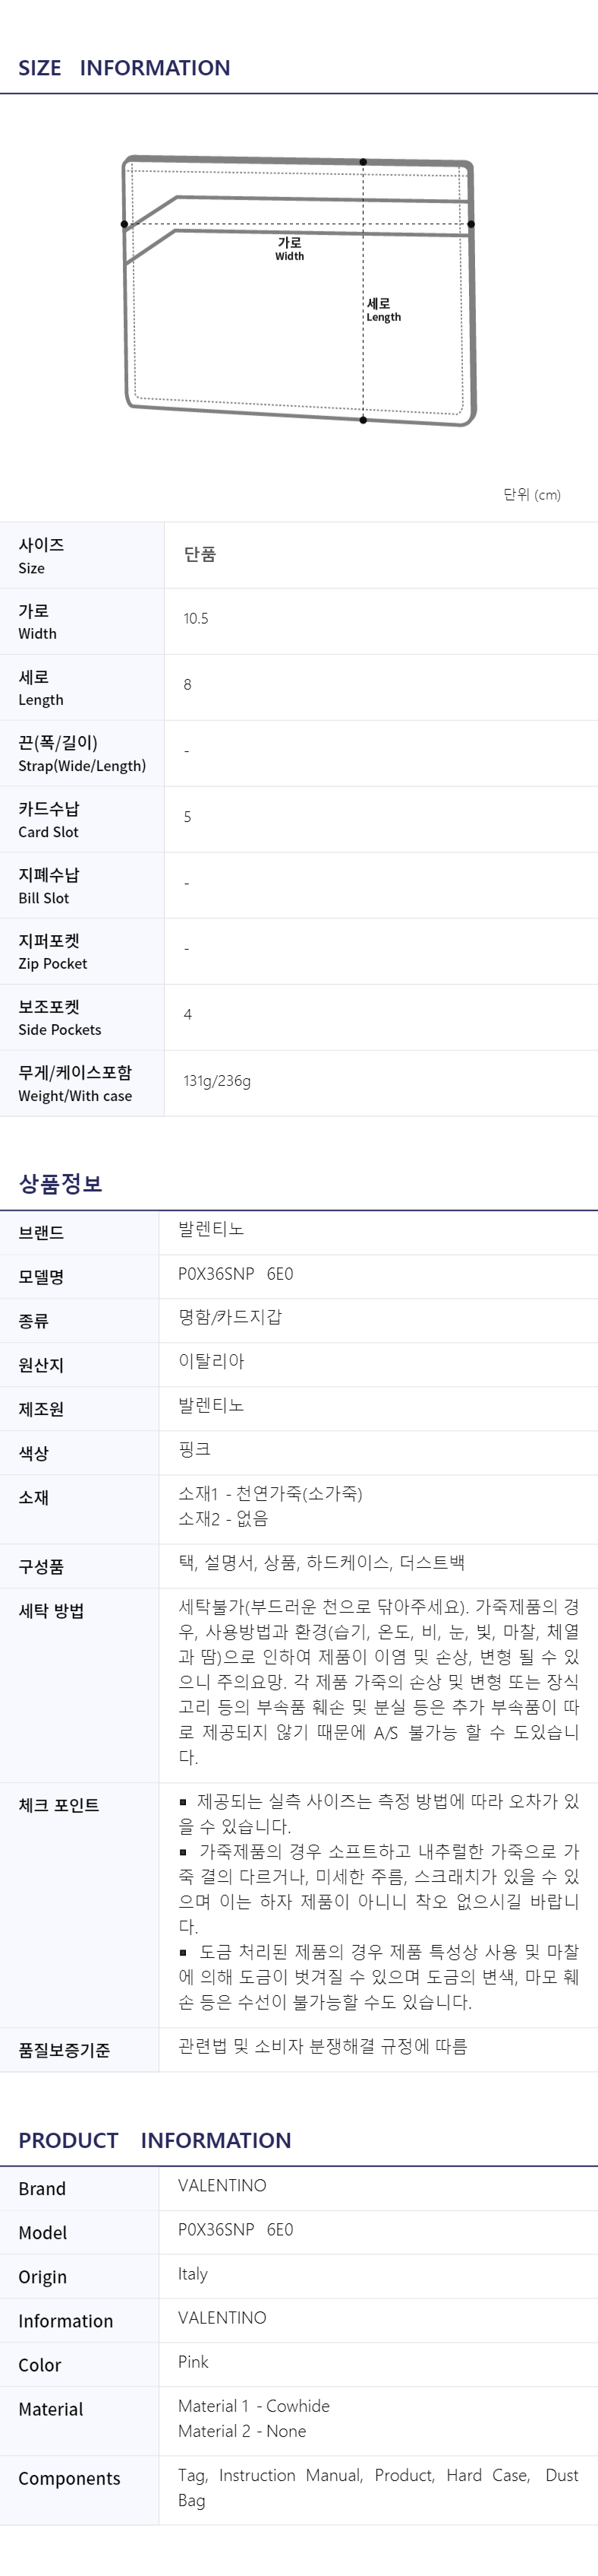This screenshot has width=598, height=2576.
Task: Click the 품질보증기준 row label
Action: coord(64,2050)
